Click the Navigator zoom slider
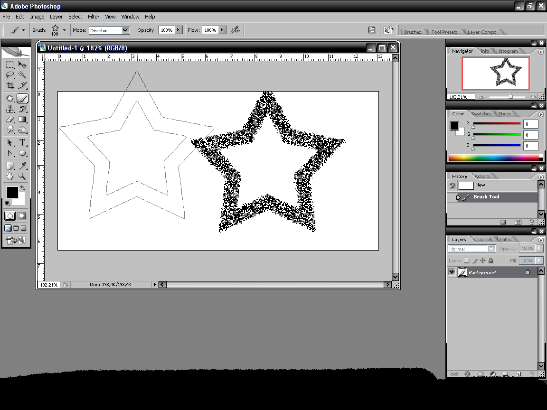547x410 pixels. pos(510,97)
